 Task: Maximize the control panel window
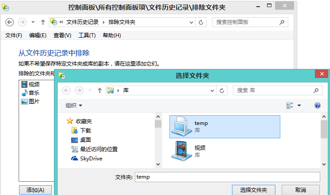pos(269,6)
